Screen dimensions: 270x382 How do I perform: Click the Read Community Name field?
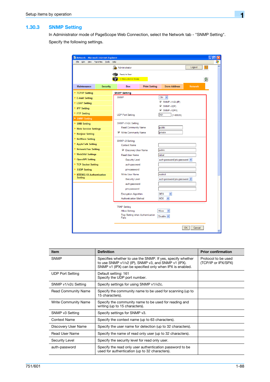click(171, 128)
